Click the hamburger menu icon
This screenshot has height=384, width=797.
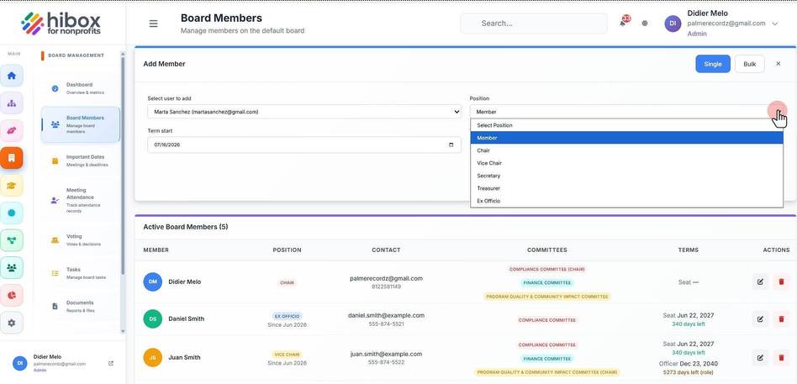tap(153, 24)
